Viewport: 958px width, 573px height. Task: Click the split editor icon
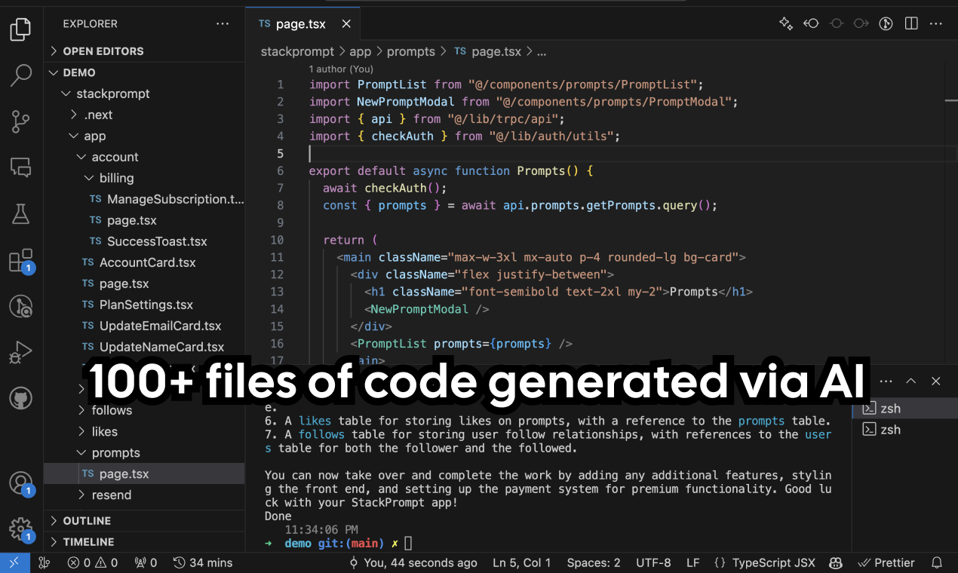[x=911, y=23]
